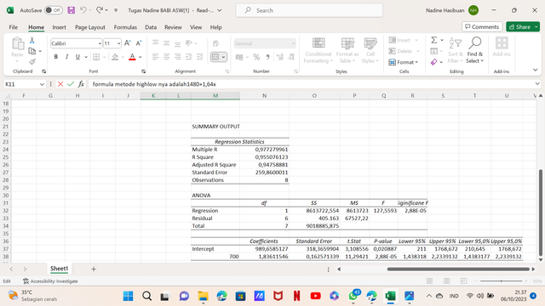Click the Redo arrow icon
The height and width of the screenshot is (306, 545).
pos(100,10)
